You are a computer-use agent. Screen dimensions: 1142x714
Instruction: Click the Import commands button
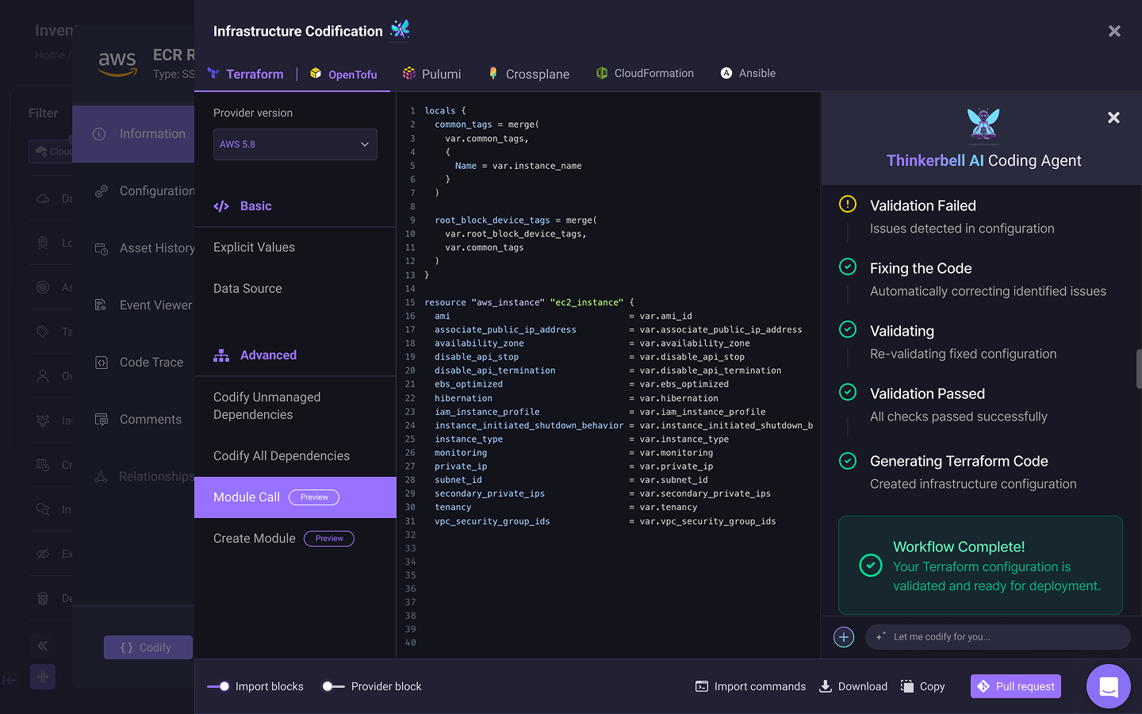click(750, 686)
